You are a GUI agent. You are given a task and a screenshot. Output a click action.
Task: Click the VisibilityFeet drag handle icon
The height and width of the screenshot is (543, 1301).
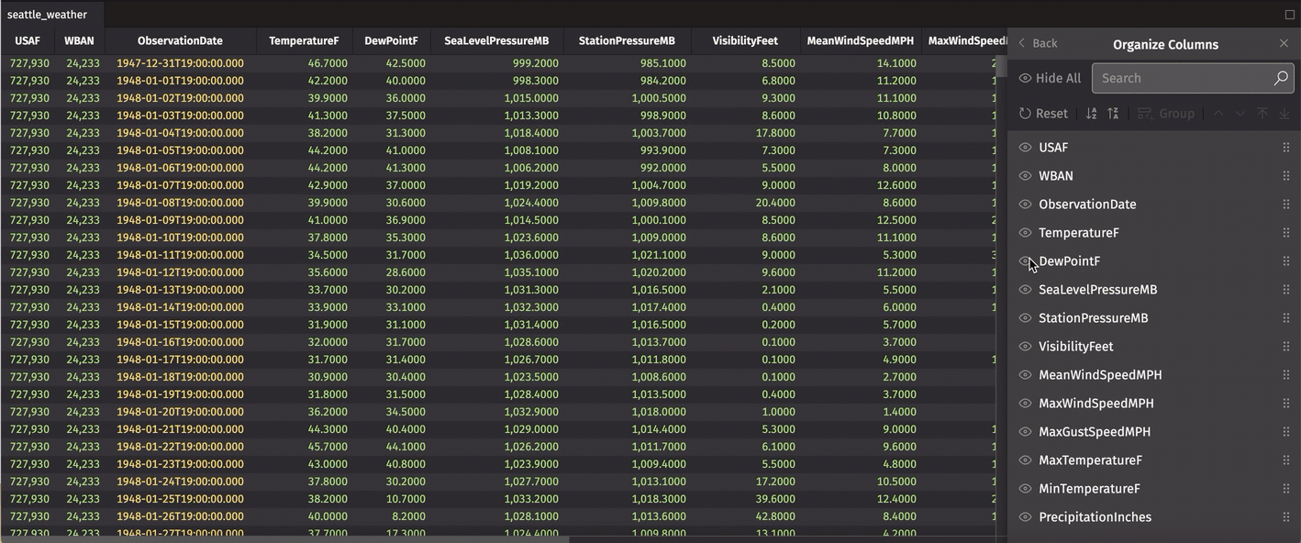click(1285, 347)
